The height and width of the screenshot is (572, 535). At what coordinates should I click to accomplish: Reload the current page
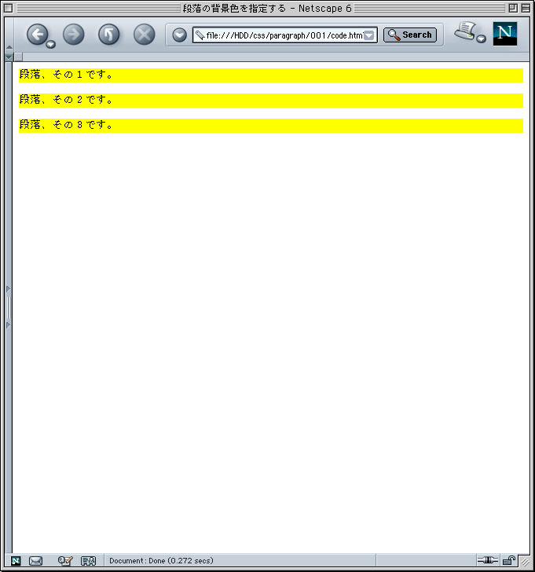[x=109, y=35]
